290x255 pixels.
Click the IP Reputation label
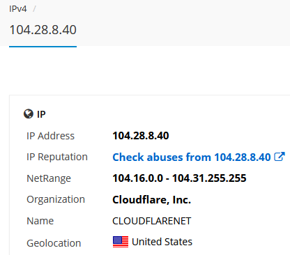click(57, 157)
